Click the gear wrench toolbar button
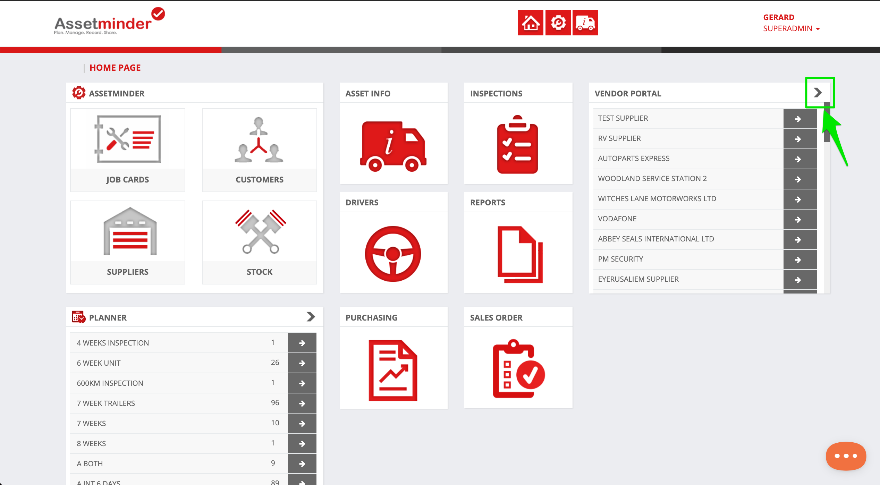 (x=558, y=23)
